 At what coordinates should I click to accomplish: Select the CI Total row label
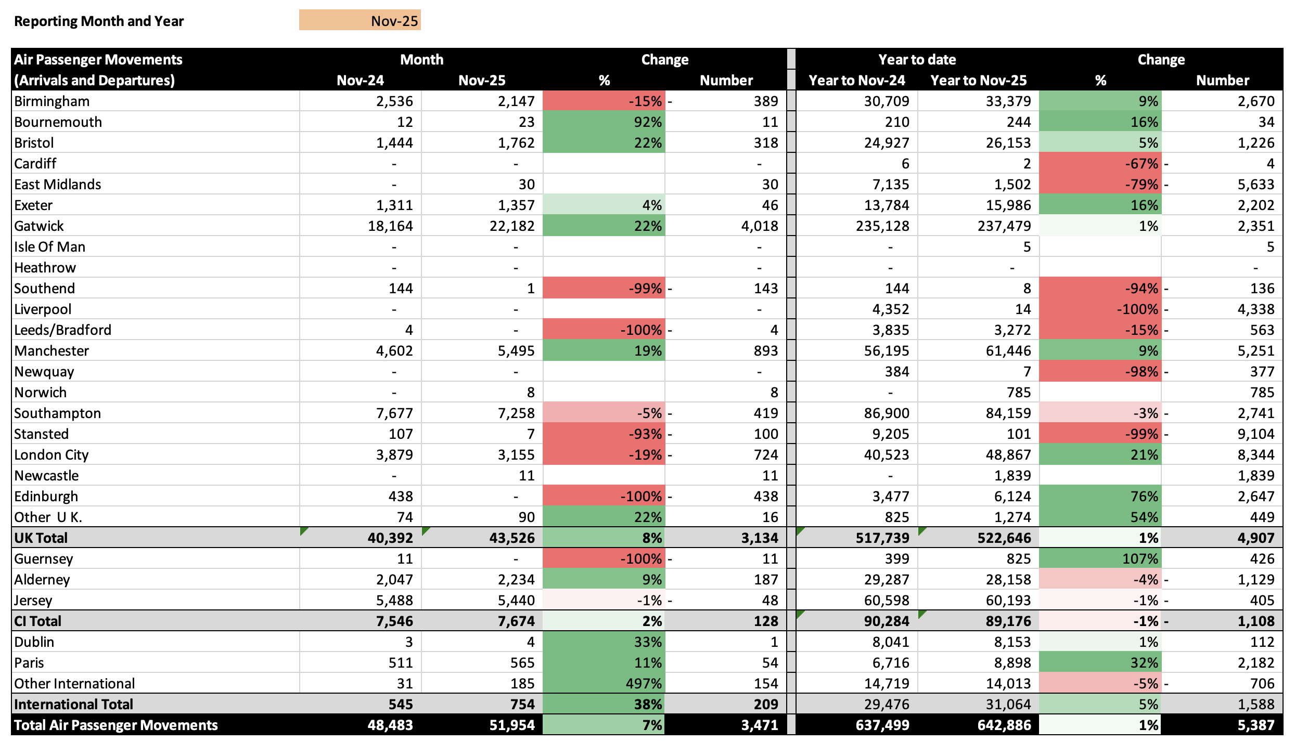click(37, 621)
